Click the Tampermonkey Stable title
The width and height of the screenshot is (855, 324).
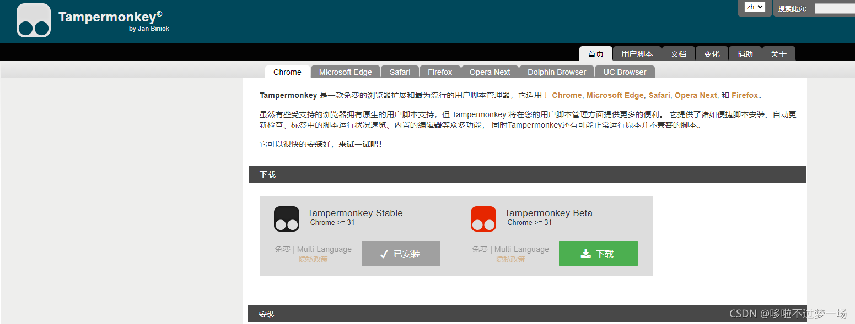[355, 213]
